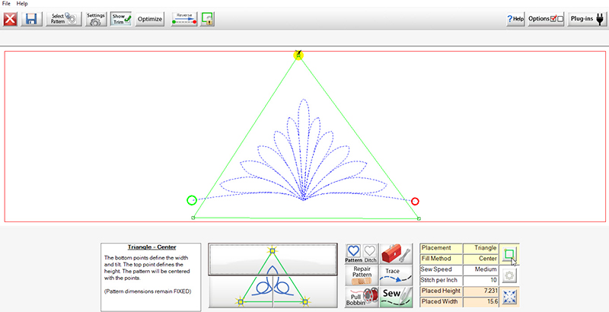Switch to Pattern heart mode
This screenshot has width=609, height=312.
(354, 253)
